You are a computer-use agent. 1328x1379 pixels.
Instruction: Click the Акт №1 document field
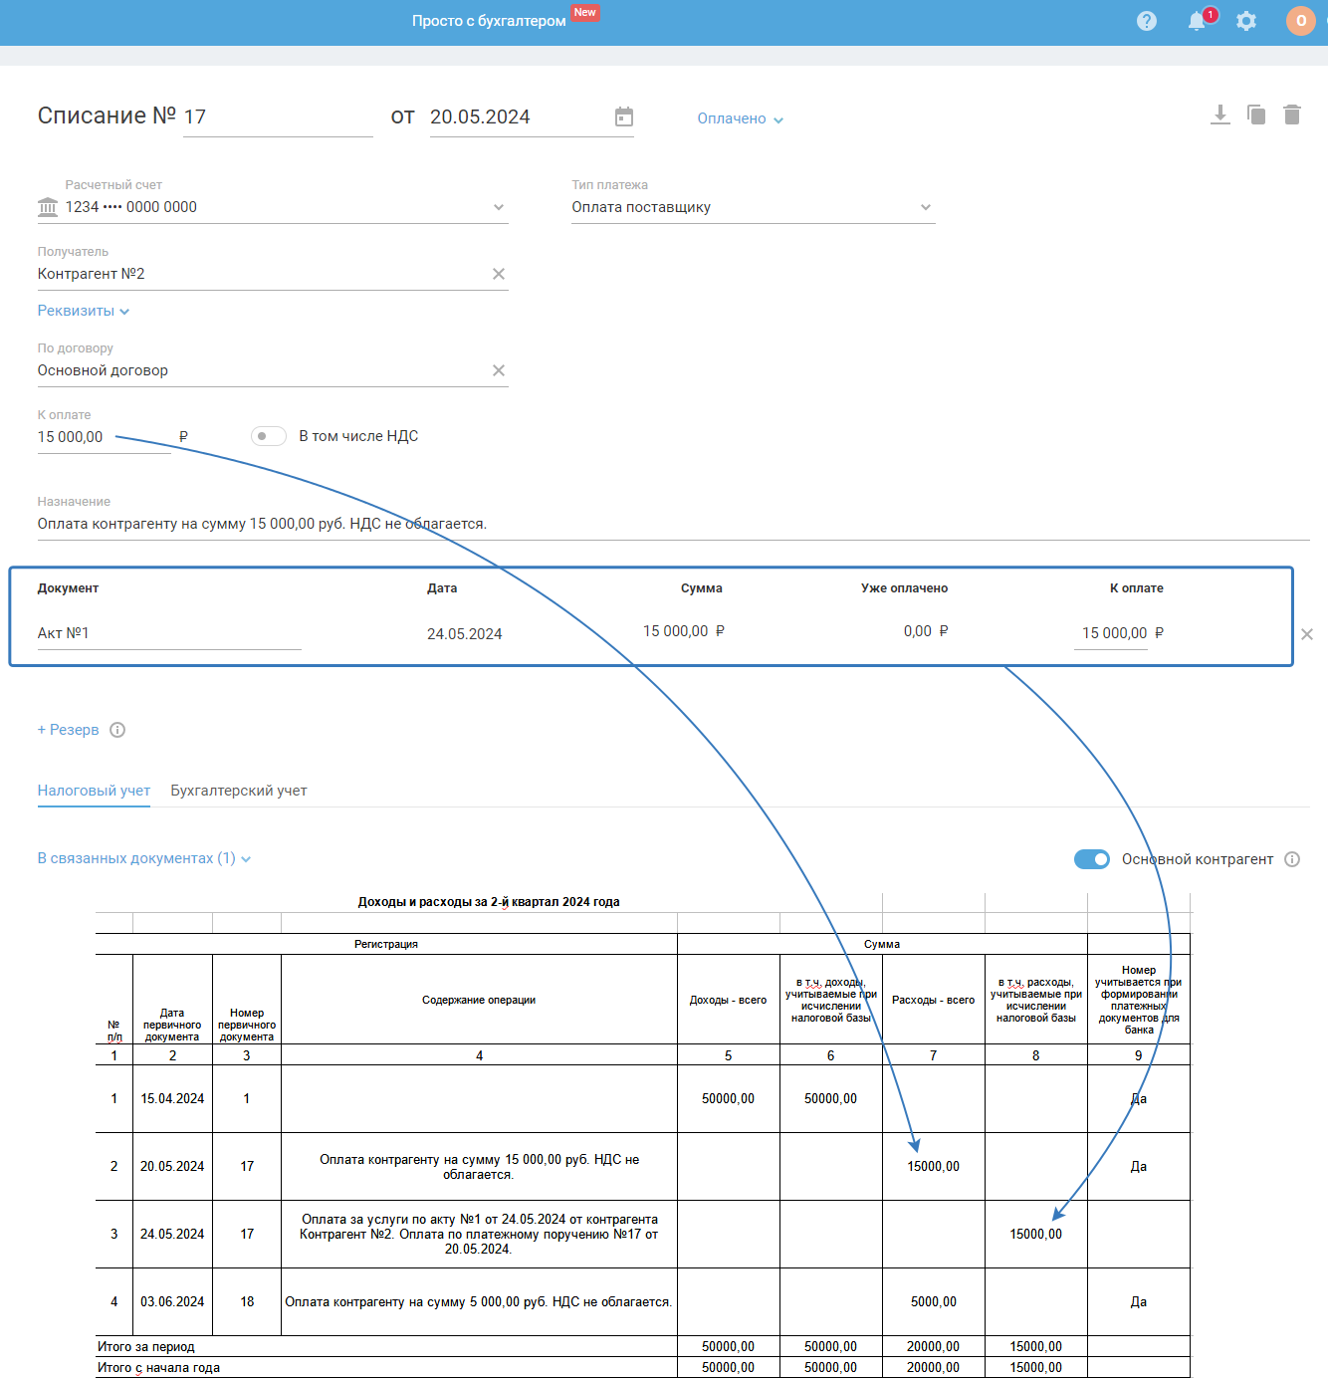pyautogui.click(x=169, y=633)
